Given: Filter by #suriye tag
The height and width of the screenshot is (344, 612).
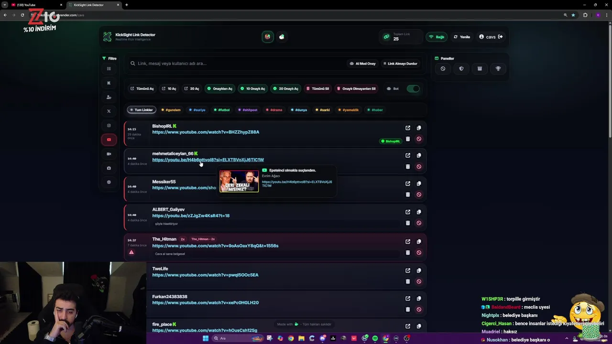Looking at the screenshot, I should point(197,110).
